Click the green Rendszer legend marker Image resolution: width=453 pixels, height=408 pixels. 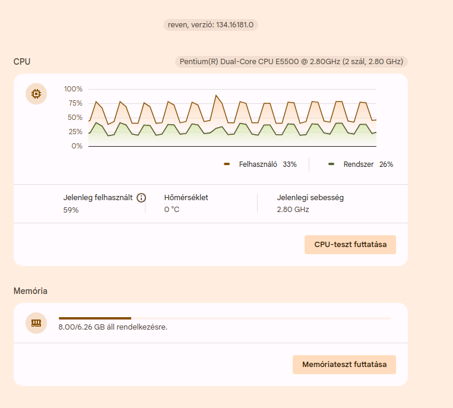[331, 164]
